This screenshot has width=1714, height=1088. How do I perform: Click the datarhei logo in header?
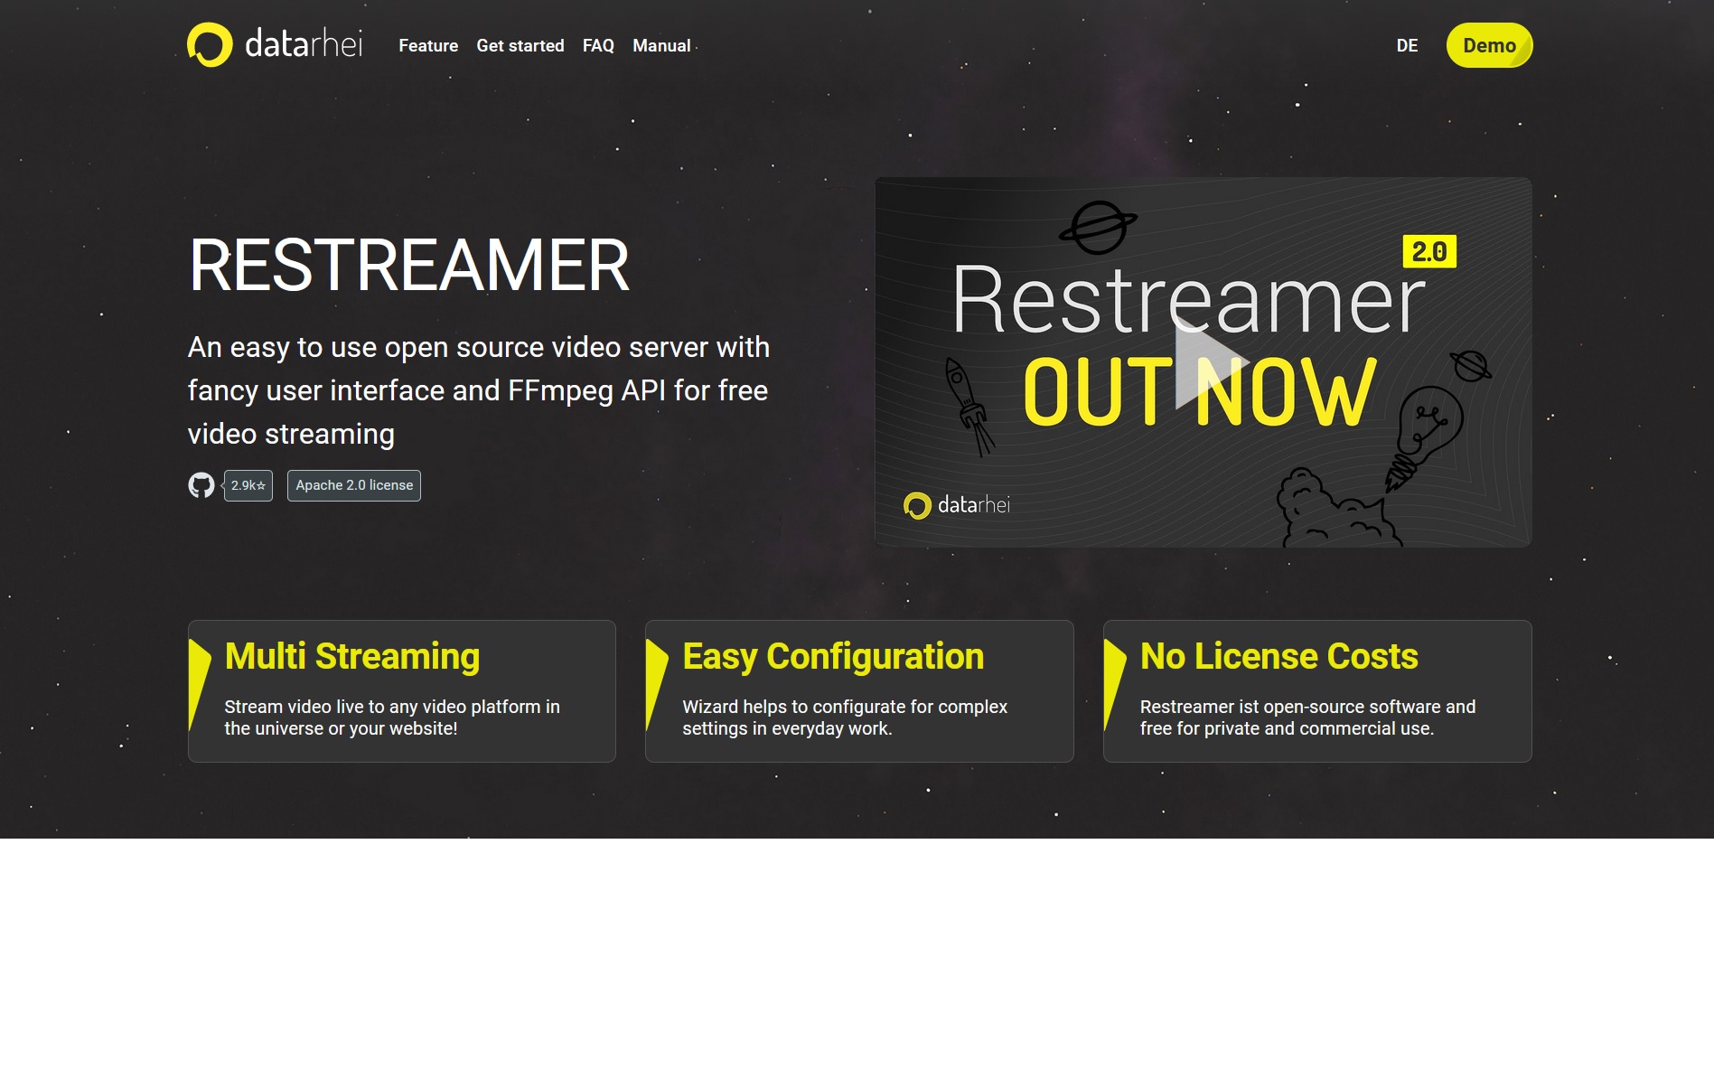tap(275, 45)
